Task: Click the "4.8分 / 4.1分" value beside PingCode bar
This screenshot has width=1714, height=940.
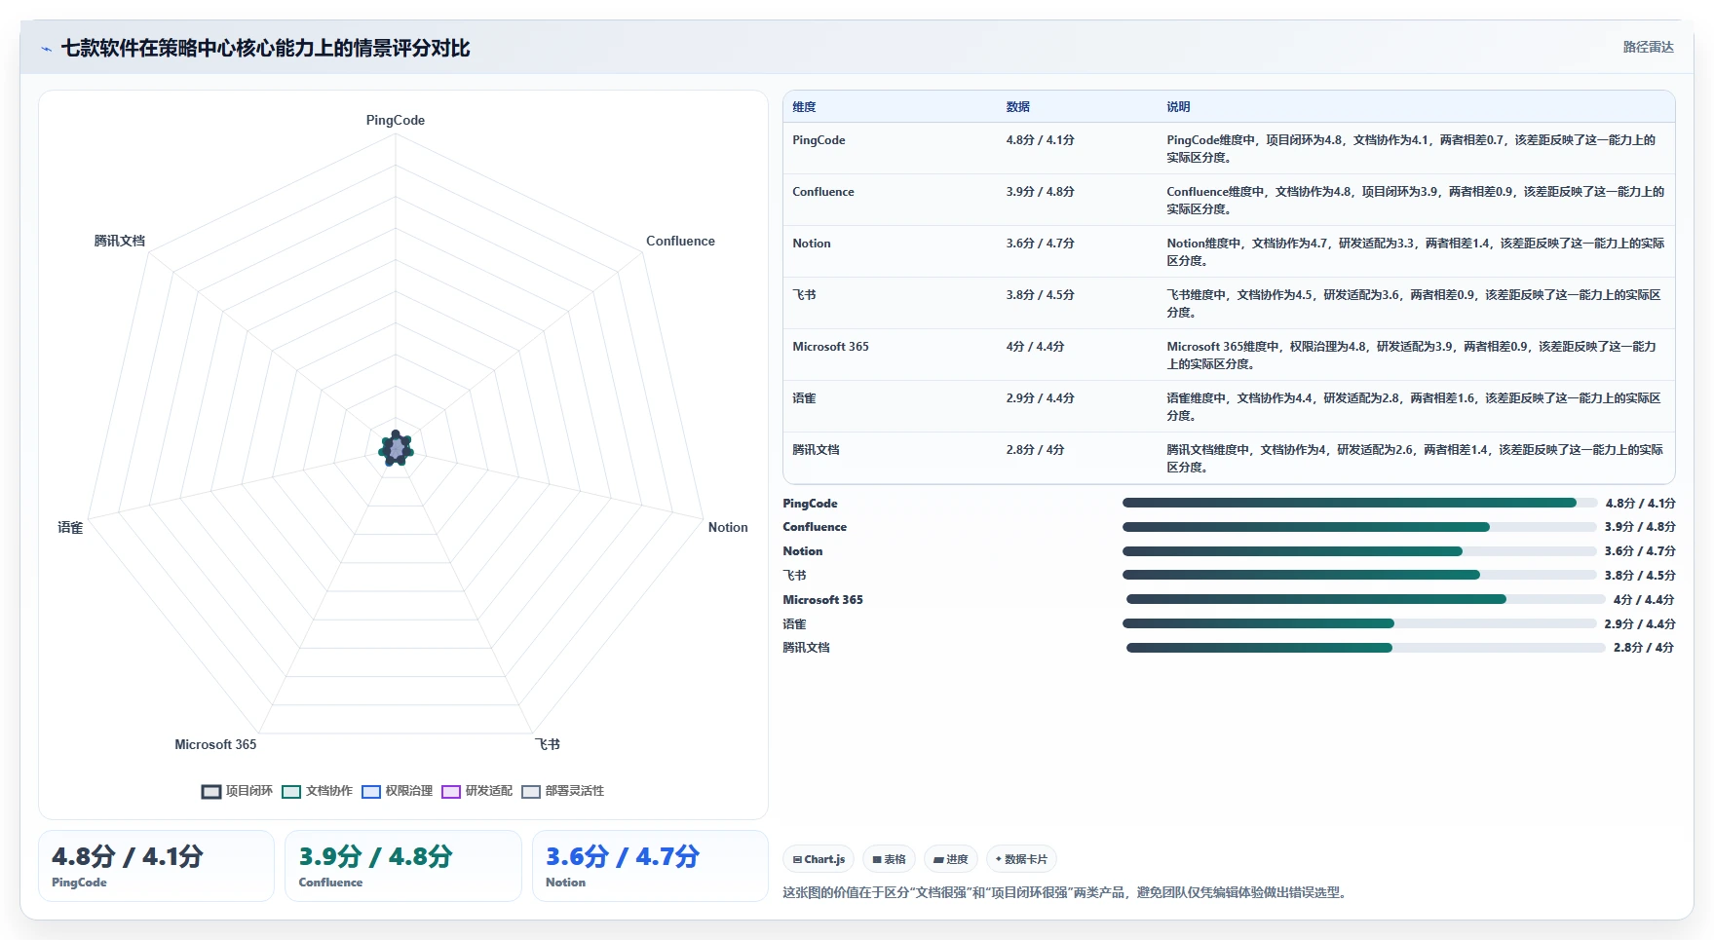Action: point(1640,504)
